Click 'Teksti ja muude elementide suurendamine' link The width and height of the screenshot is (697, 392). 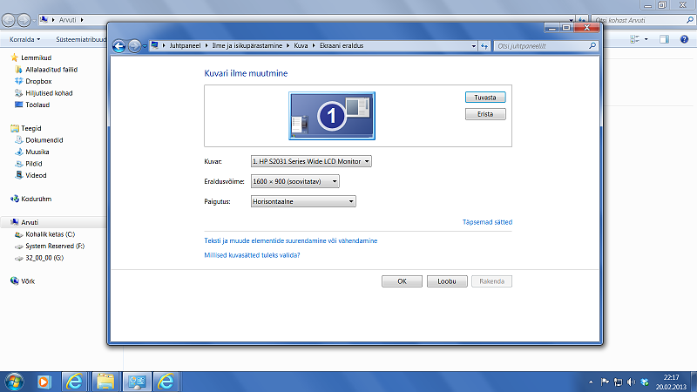tap(290, 240)
